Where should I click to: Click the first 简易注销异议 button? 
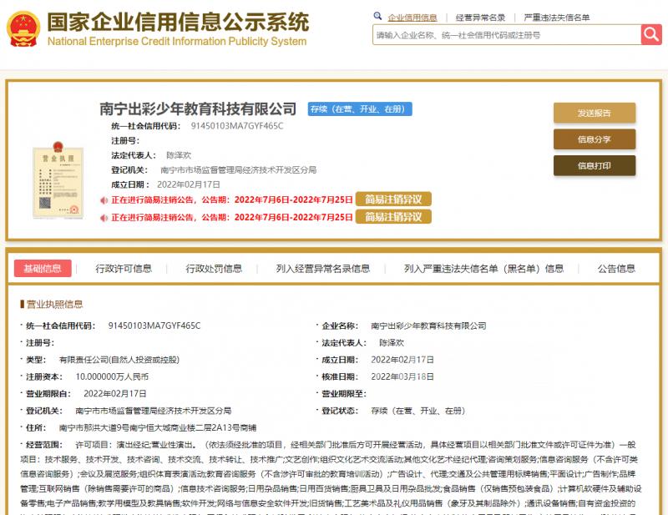click(x=393, y=199)
